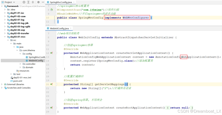Click line number 13 in WebInitConfig gutter
The image size is (222, 115).
click(x=47, y=57)
